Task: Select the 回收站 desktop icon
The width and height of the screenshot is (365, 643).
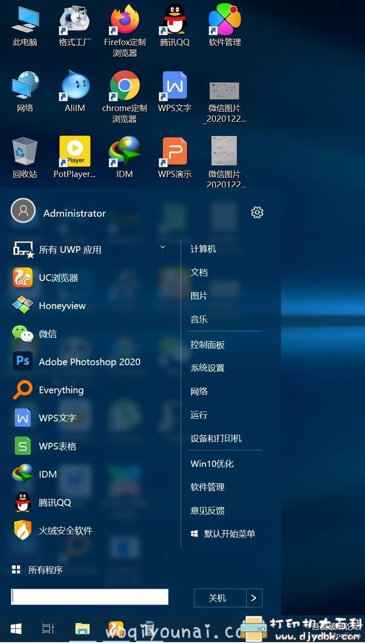Action: (25, 158)
